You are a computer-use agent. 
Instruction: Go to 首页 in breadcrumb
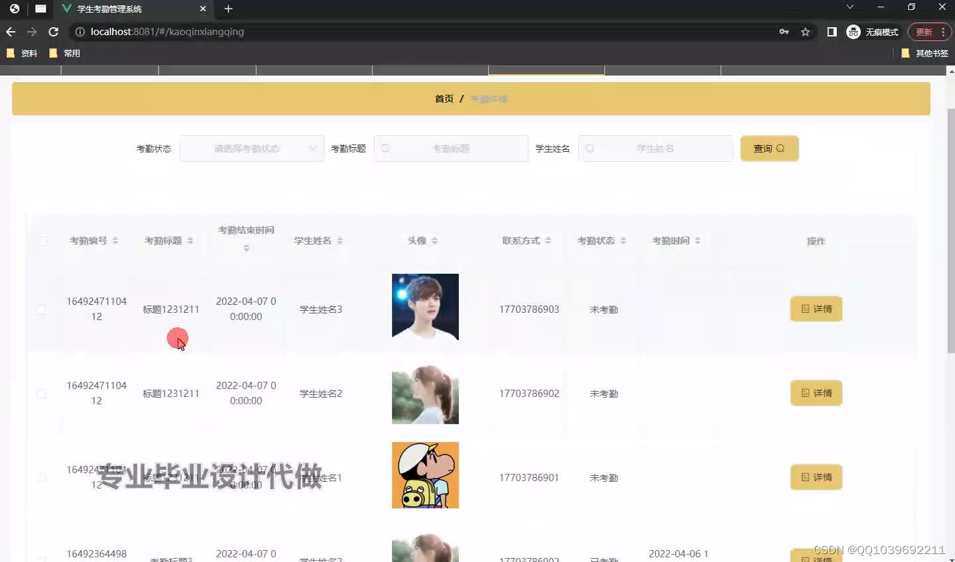pos(444,99)
